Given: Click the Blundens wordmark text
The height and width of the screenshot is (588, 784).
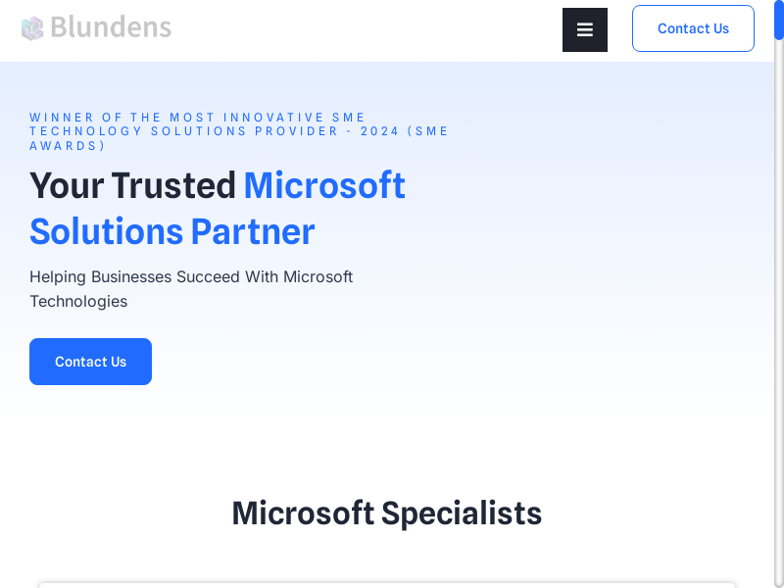Looking at the screenshot, I should click(111, 27).
